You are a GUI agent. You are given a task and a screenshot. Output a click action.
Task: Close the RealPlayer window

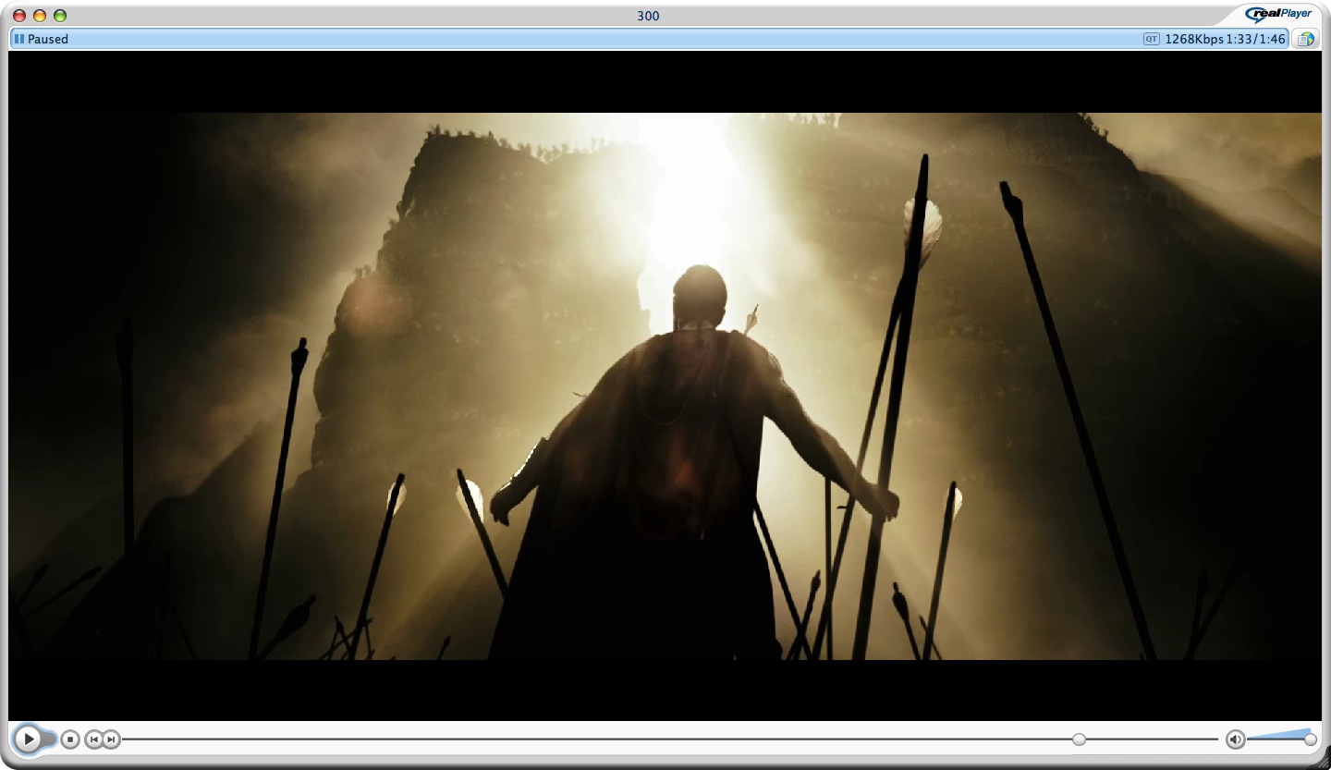pos(19,16)
